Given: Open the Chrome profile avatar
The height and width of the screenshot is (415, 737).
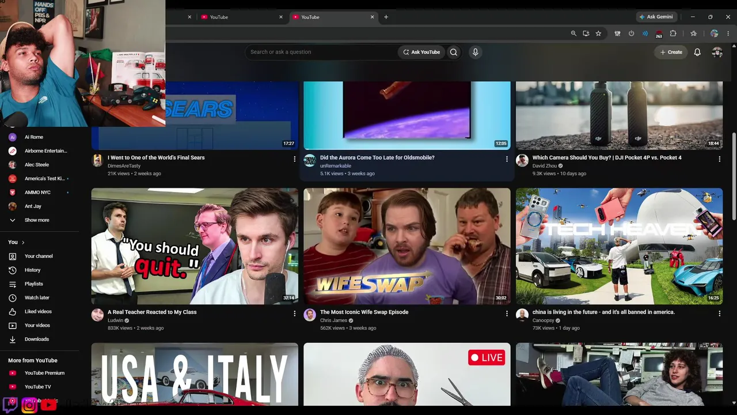Looking at the screenshot, I should click(x=715, y=33).
